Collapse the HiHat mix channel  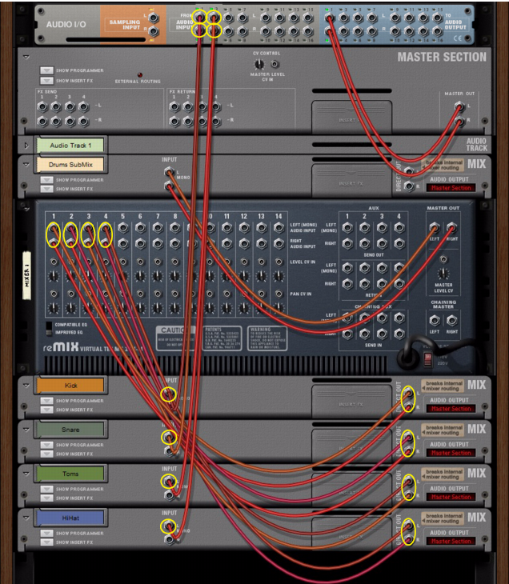click(x=26, y=518)
